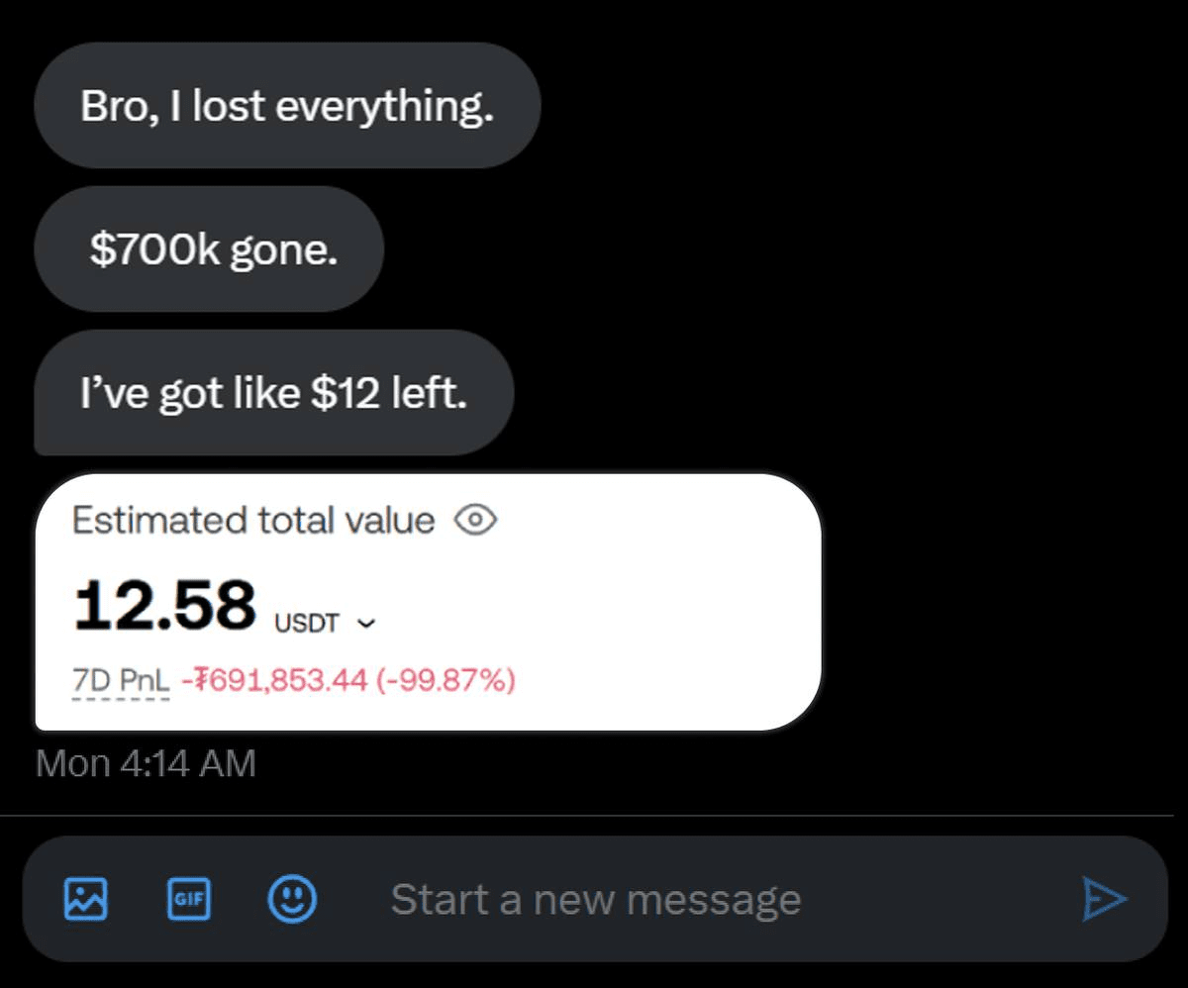Select the "Bro, I lost everything." message

(x=287, y=106)
